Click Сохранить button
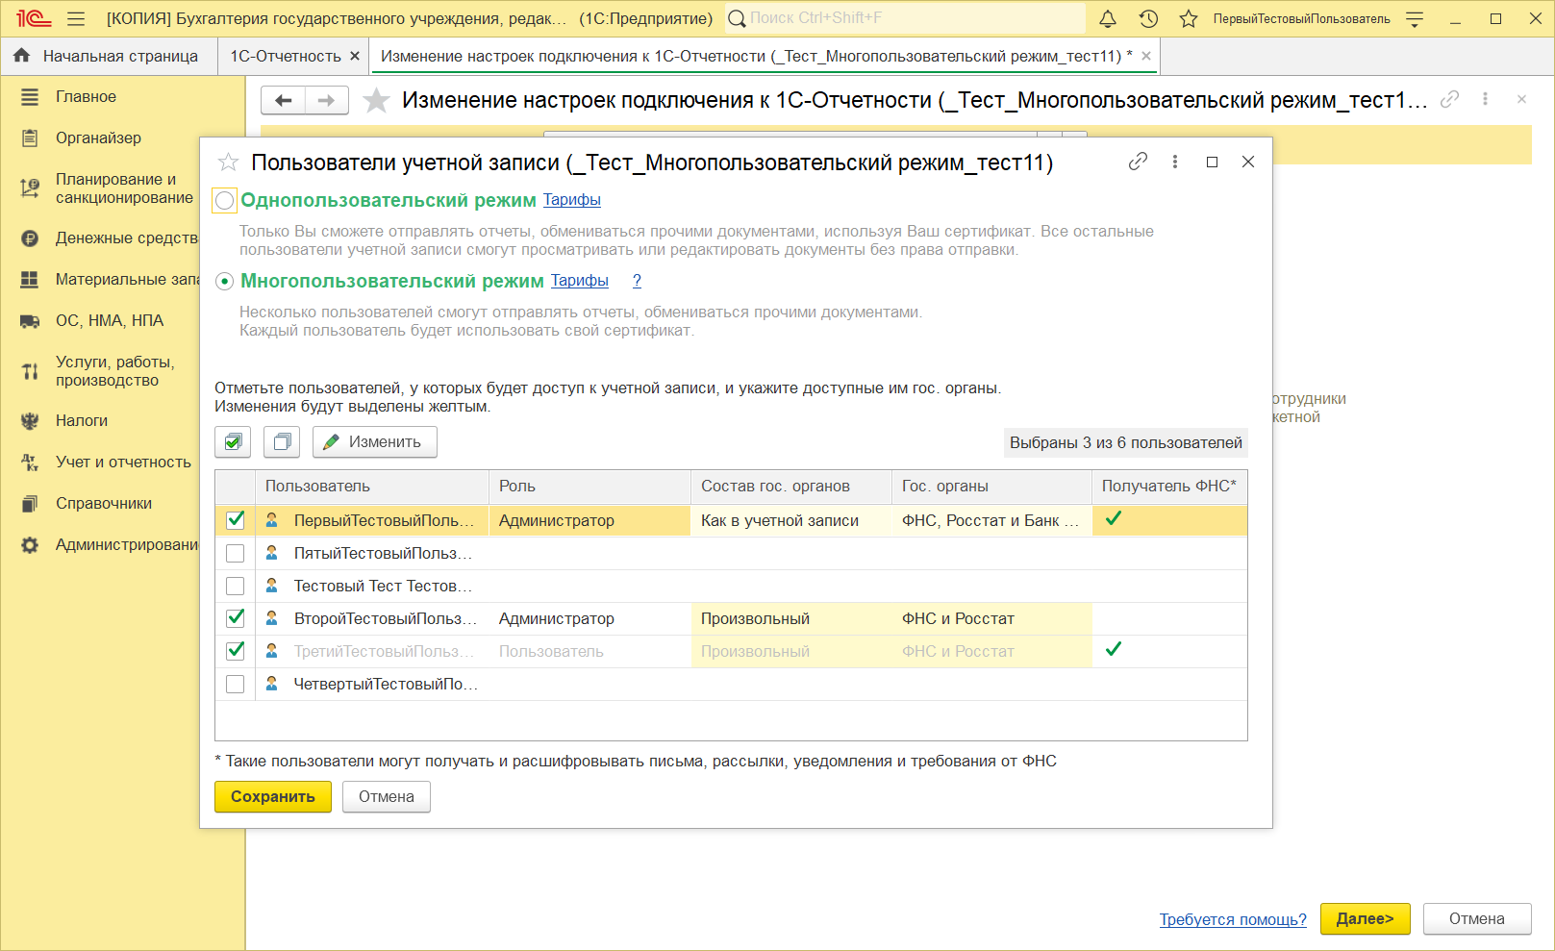1555x951 pixels. [x=272, y=796]
